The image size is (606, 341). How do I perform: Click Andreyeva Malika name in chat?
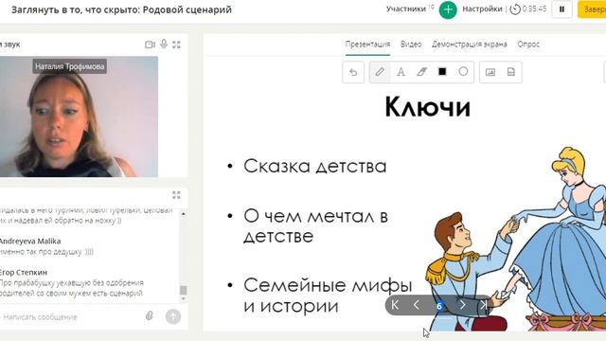point(30,242)
